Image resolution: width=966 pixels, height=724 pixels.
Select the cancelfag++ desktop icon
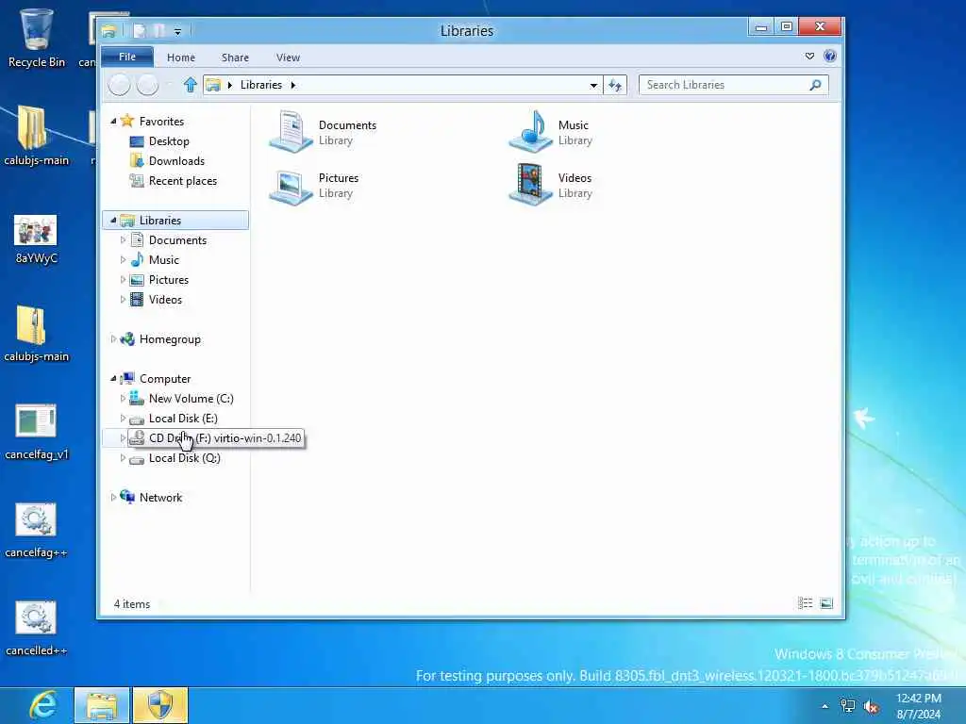click(37, 531)
